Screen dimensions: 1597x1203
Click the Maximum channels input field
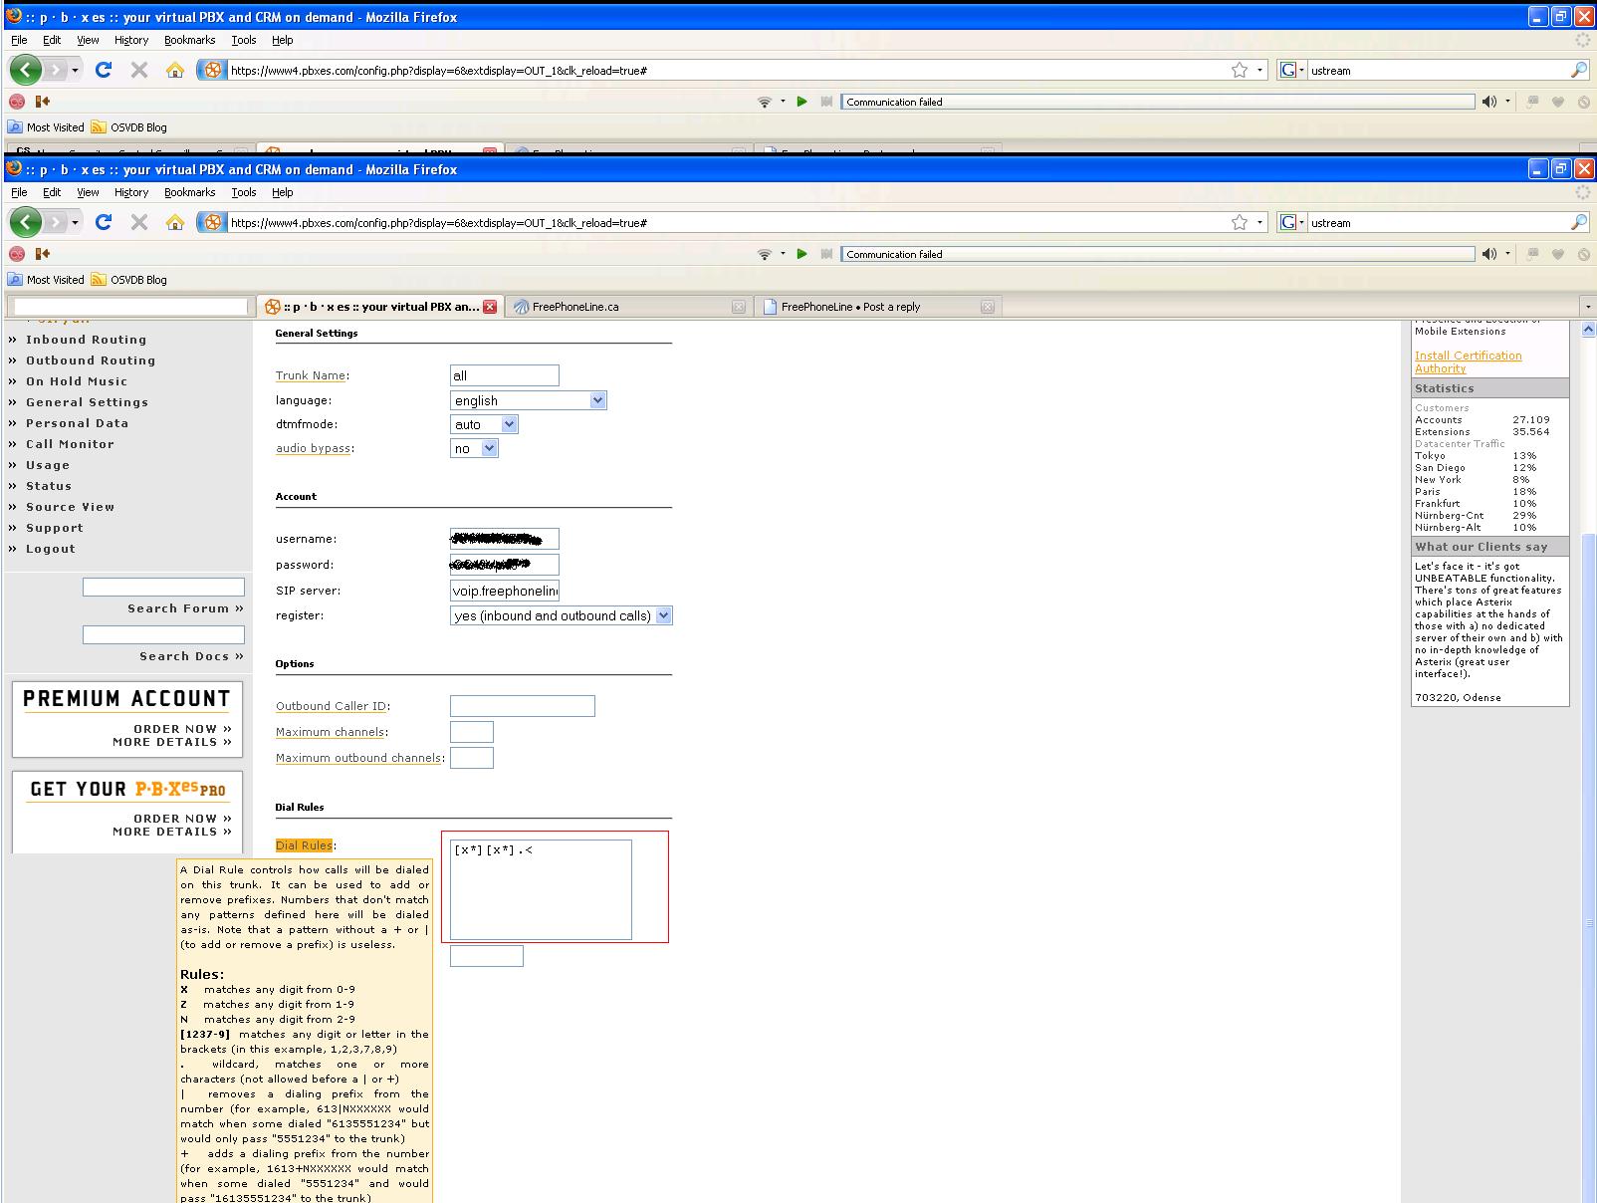(472, 732)
